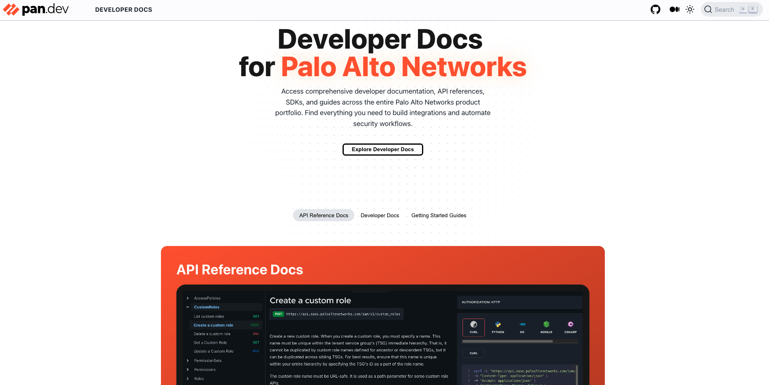Click the language selector horizontal scrollbar
This screenshot has height=385, width=769.
pyautogui.click(x=508, y=341)
